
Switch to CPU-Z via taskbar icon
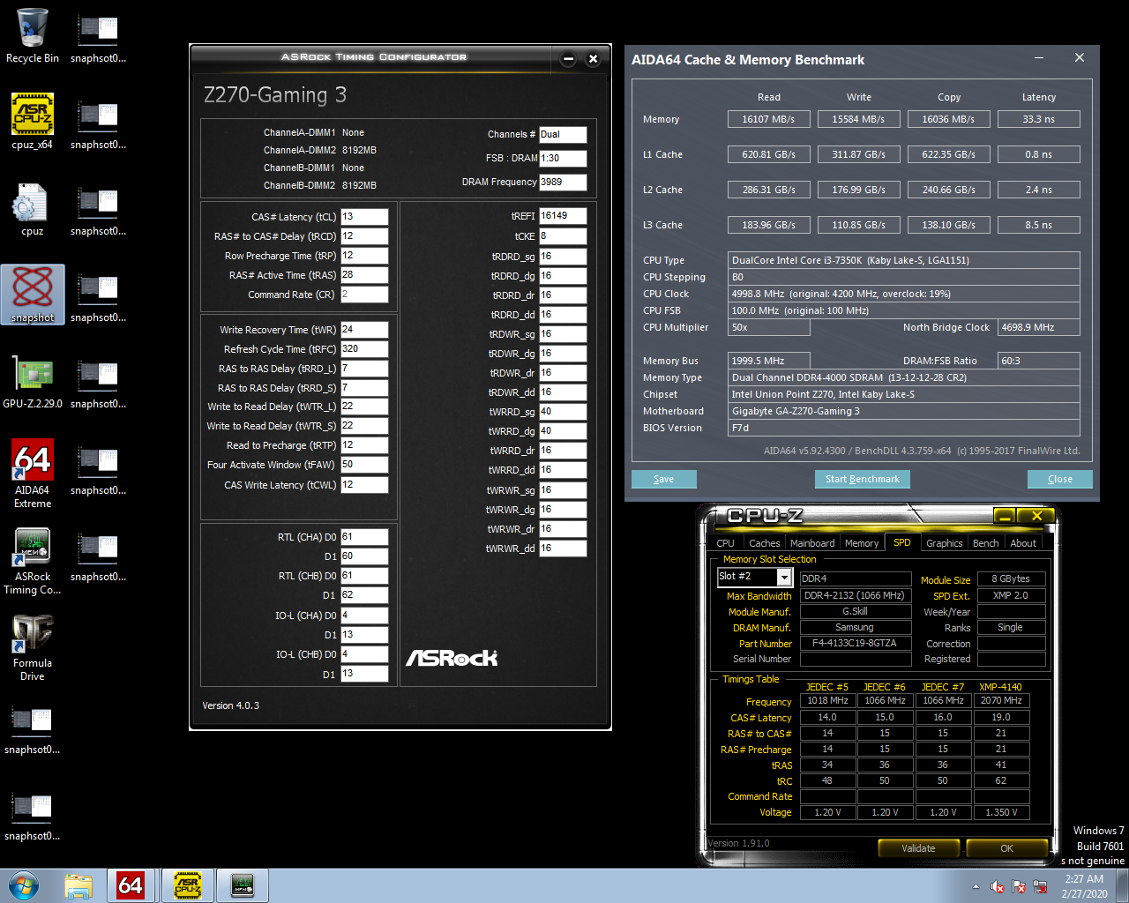(187, 885)
